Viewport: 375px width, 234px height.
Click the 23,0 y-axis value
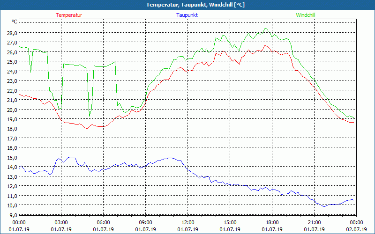click(x=12, y=80)
